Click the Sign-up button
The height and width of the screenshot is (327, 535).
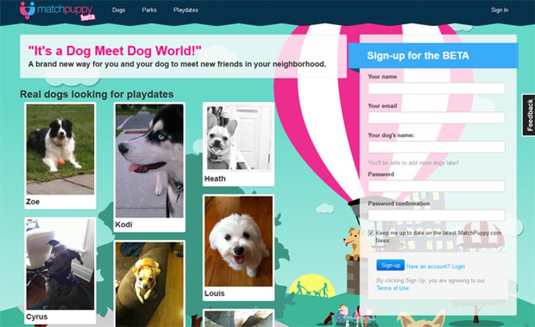click(390, 265)
